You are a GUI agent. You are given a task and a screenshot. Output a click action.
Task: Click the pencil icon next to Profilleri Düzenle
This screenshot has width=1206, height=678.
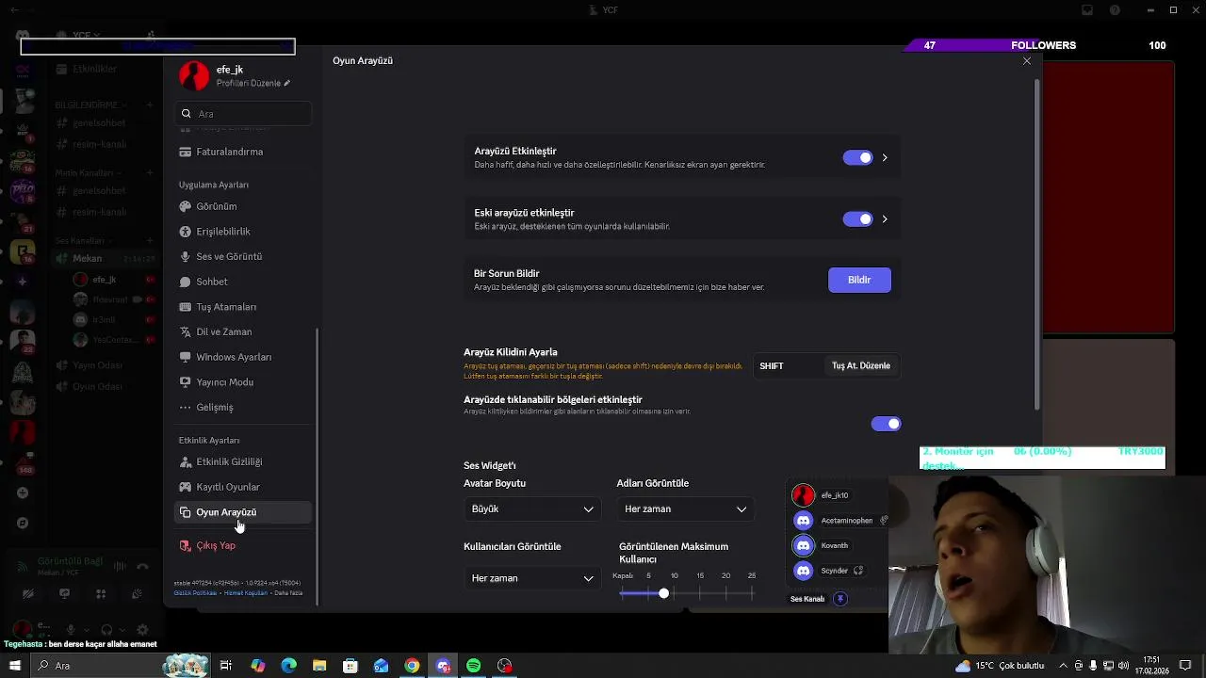point(287,83)
